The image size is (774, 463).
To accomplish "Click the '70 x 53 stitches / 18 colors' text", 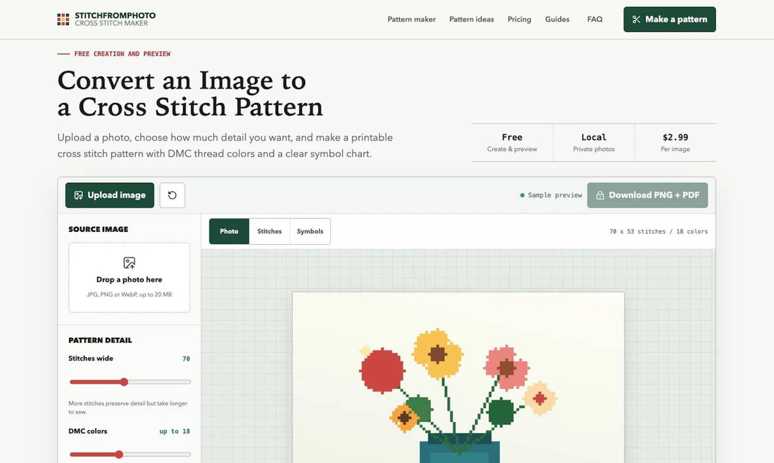I will pyautogui.click(x=658, y=231).
